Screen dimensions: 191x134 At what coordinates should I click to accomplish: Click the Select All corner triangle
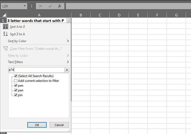pyautogui.click(x=4, y=15)
